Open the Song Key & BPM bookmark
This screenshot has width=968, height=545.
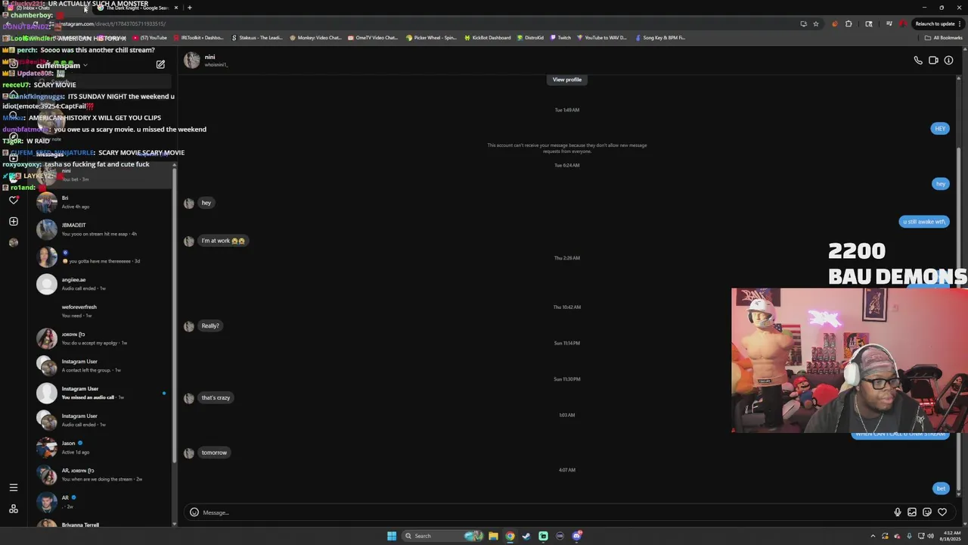pos(659,37)
